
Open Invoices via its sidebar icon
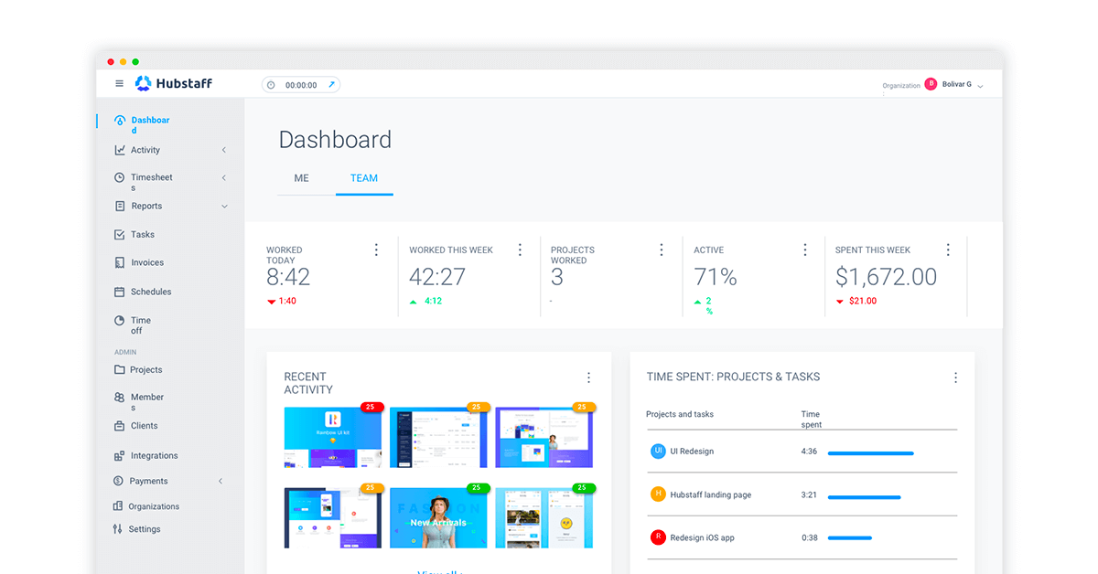coord(120,263)
